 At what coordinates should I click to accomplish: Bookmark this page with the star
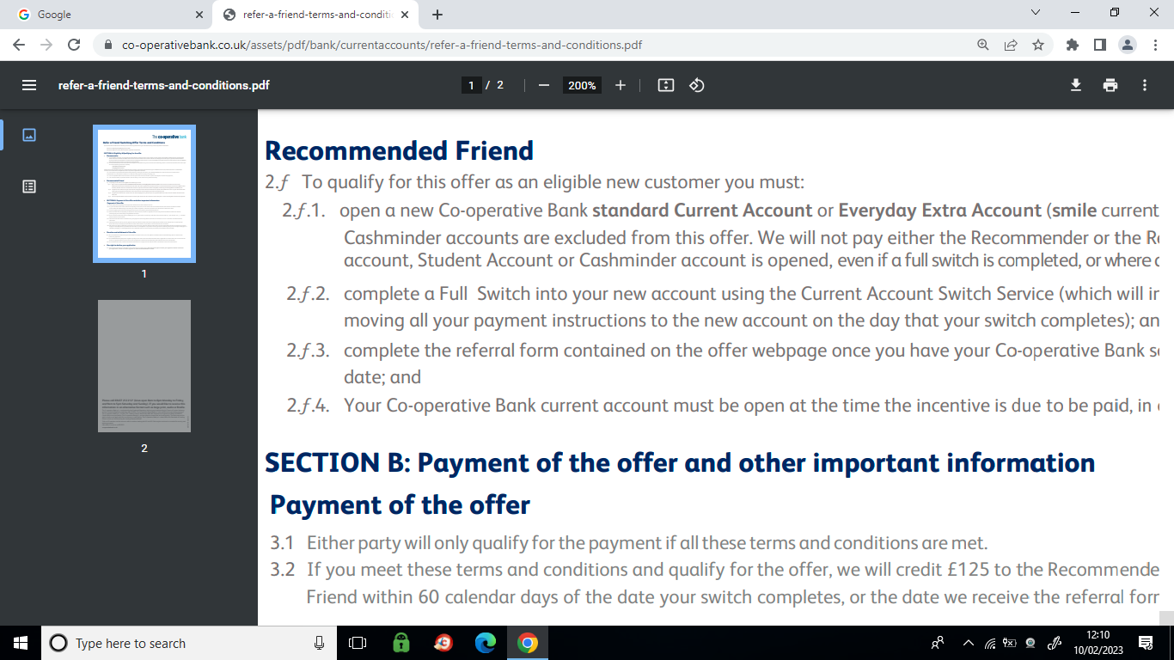(x=1038, y=45)
